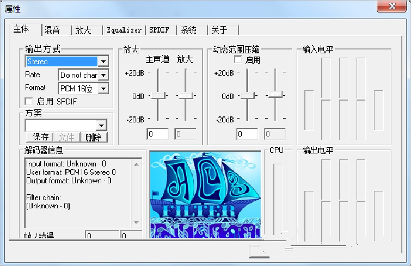Switch to the Equalizer tab

point(124,30)
